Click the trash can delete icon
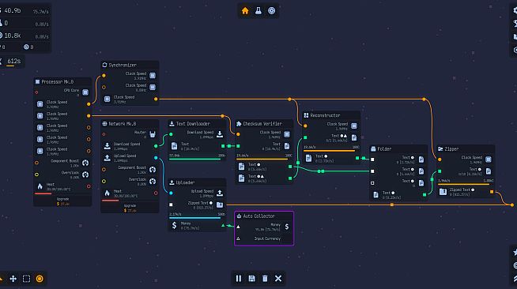The width and height of the screenshot is (517, 289). tap(265, 279)
